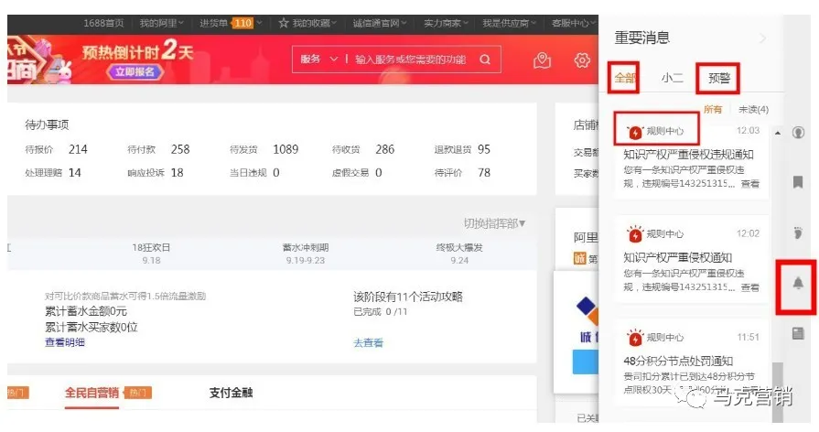Open 待评价 78 item
This screenshot has height=432, width=819.
[462, 173]
